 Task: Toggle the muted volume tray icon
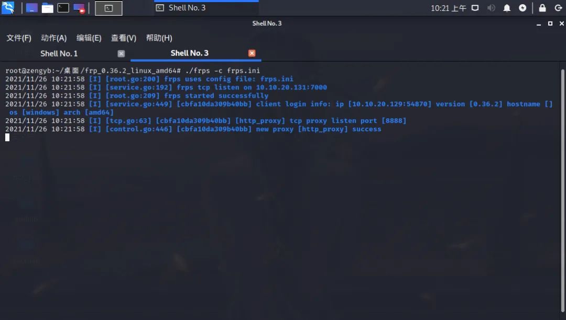[491, 8]
